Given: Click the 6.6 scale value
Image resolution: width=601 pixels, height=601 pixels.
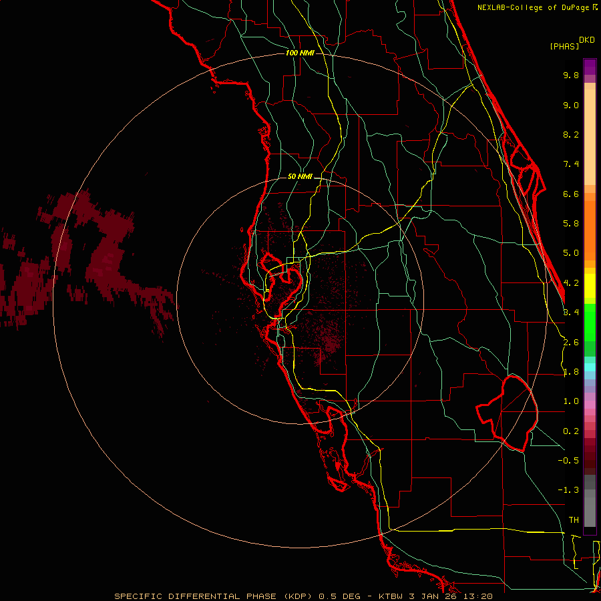Looking at the screenshot, I should pyautogui.click(x=571, y=194).
